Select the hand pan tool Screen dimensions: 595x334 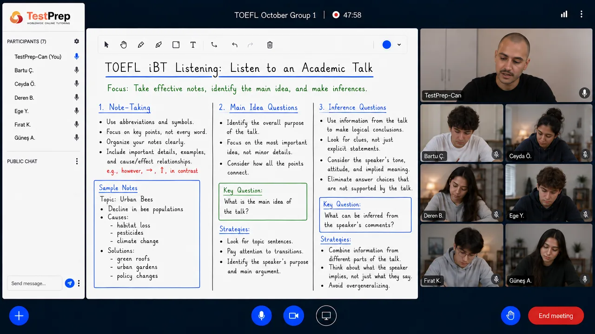pos(124,45)
